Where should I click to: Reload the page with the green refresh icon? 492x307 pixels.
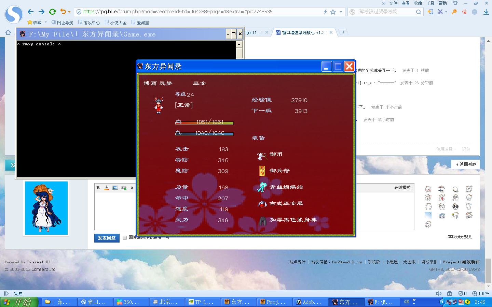pos(52,12)
